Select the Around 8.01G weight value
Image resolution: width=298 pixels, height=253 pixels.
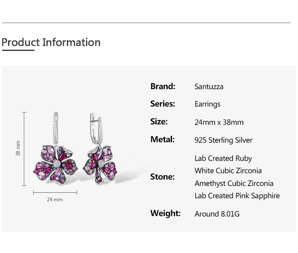tap(217, 214)
